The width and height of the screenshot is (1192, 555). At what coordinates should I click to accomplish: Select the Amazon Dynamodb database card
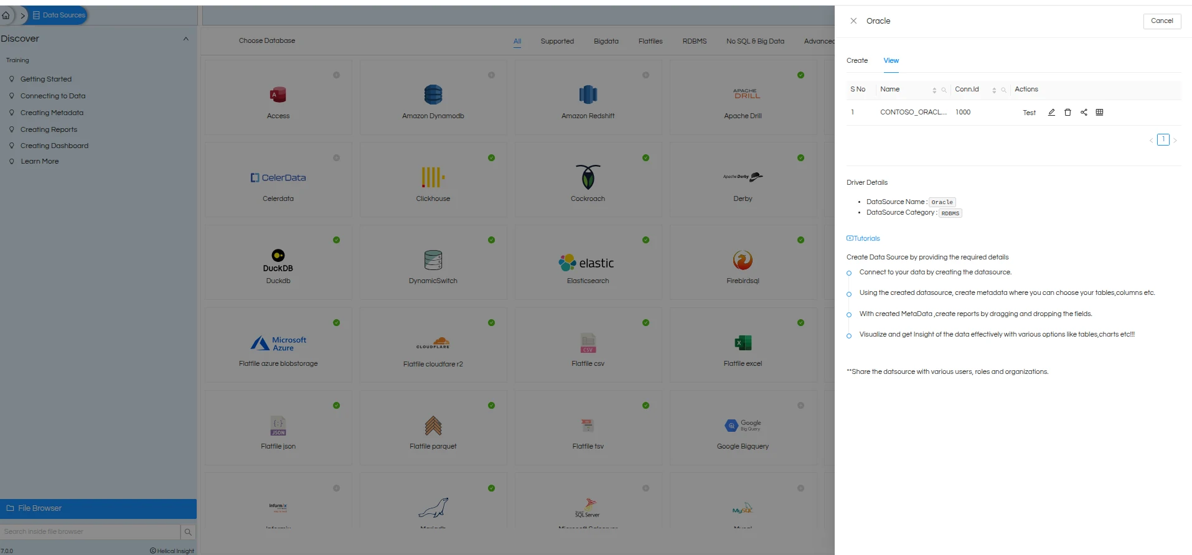tap(433, 97)
